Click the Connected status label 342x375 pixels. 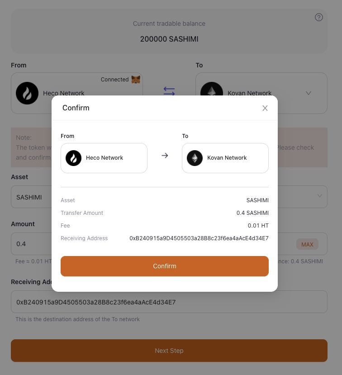pyautogui.click(x=114, y=80)
